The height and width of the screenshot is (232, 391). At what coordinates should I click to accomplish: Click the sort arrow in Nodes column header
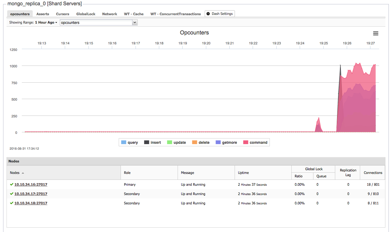[x=23, y=173]
